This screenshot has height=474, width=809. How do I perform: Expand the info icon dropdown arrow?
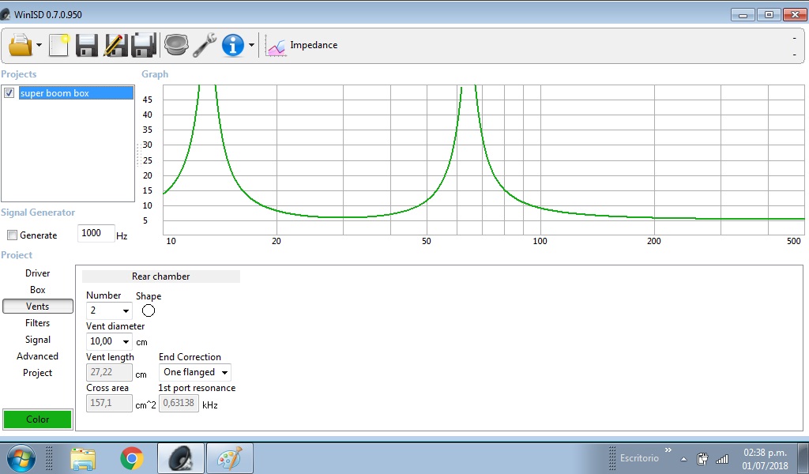point(251,45)
